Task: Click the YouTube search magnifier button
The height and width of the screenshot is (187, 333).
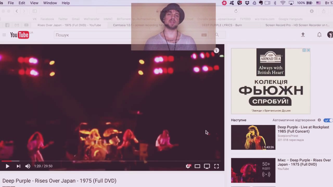Action: point(217,35)
